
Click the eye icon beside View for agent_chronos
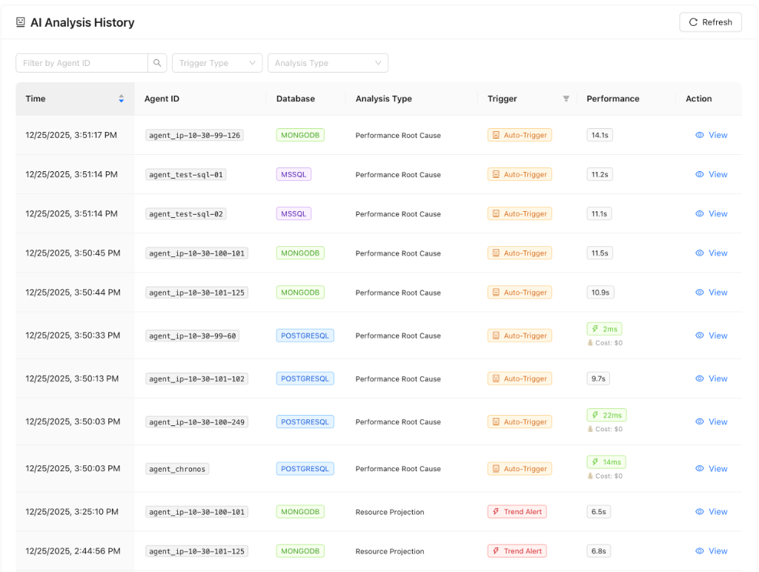(700, 468)
